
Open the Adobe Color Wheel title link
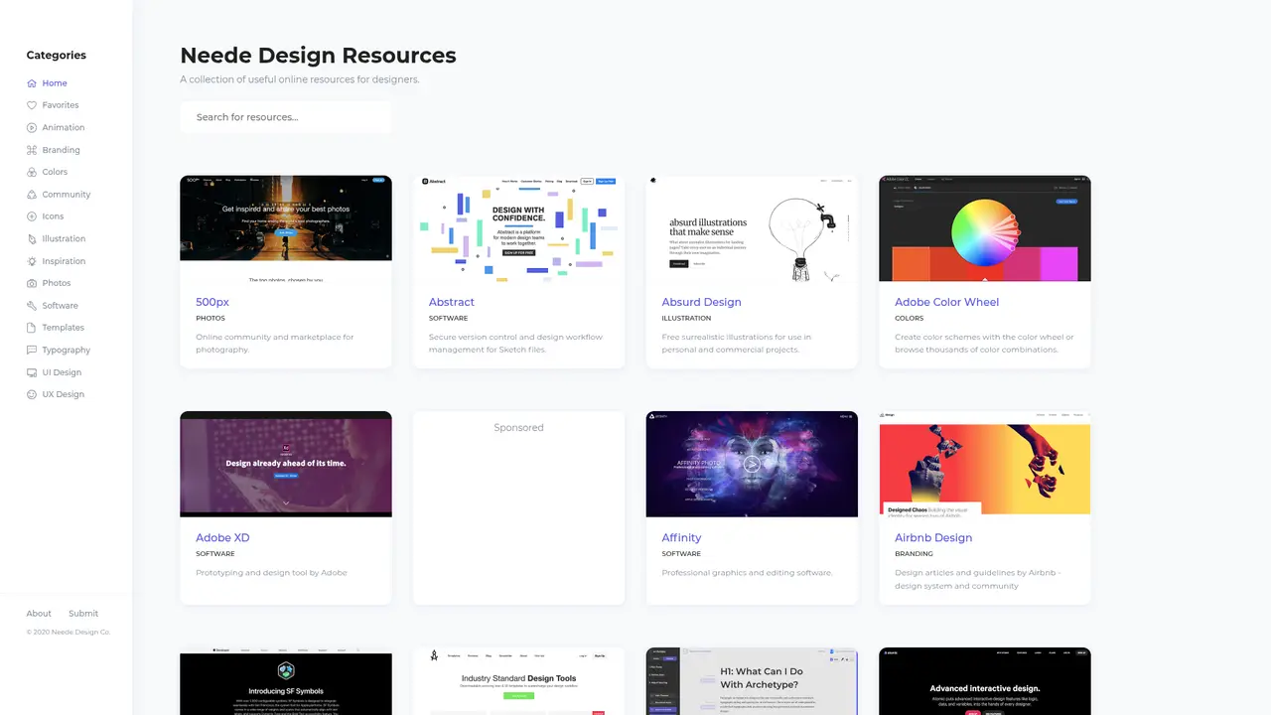pyautogui.click(x=946, y=302)
